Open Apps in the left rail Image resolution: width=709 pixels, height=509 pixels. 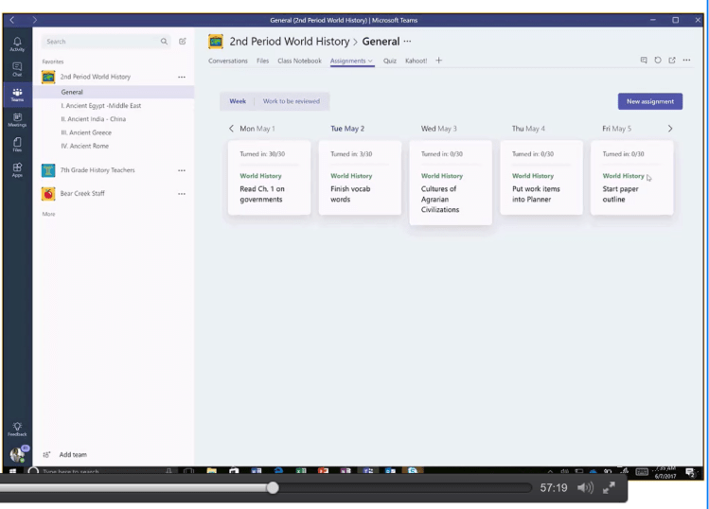coord(17,168)
